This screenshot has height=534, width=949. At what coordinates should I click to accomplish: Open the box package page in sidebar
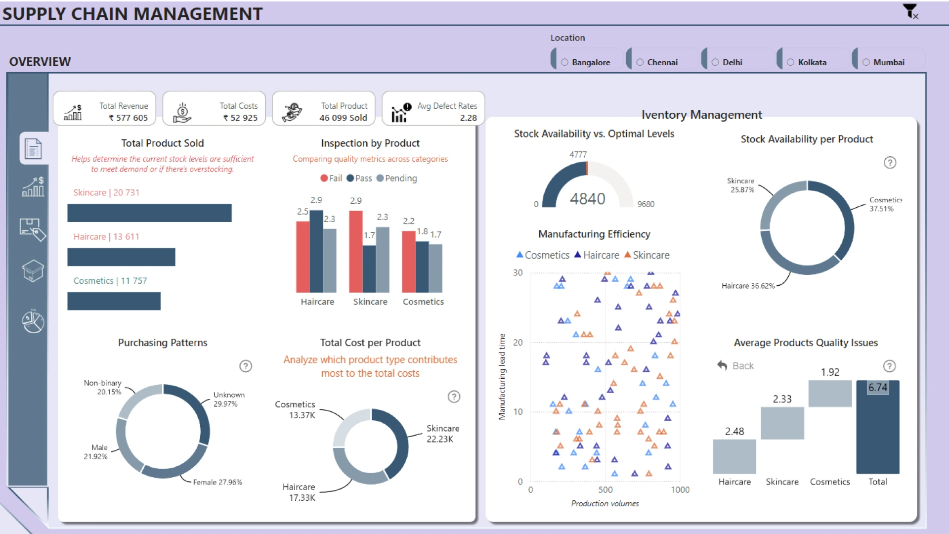[33, 271]
